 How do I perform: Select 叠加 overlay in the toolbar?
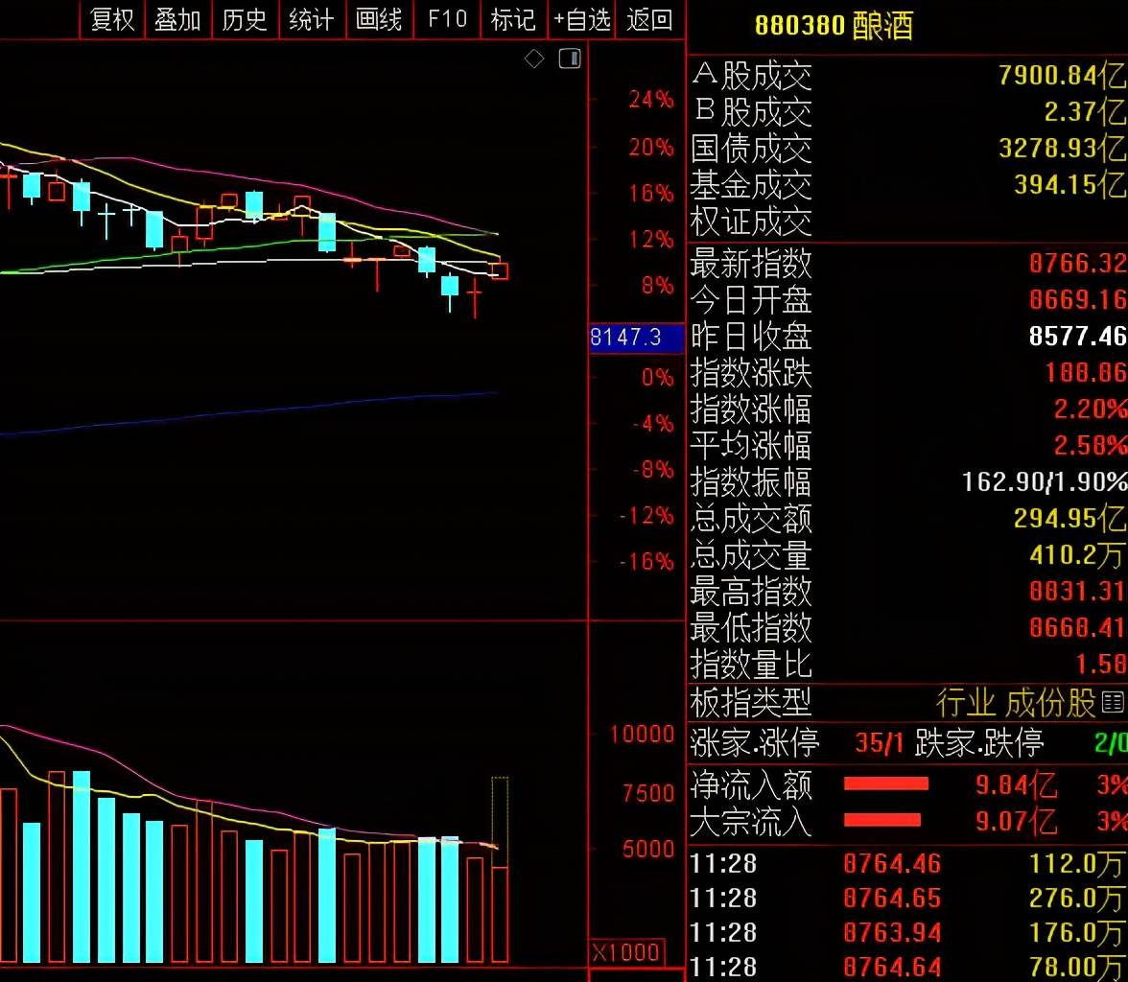point(178,19)
